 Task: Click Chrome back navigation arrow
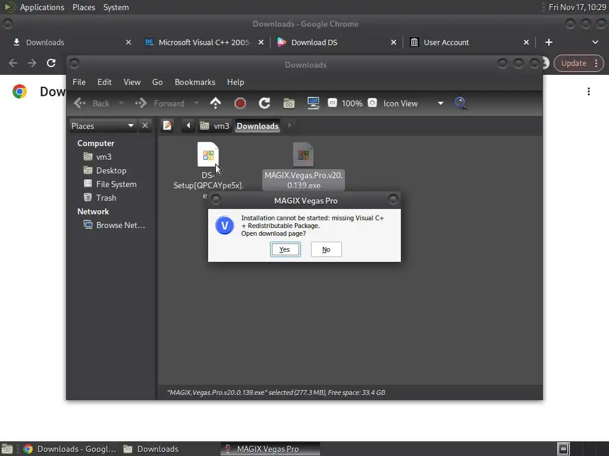point(13,63)
